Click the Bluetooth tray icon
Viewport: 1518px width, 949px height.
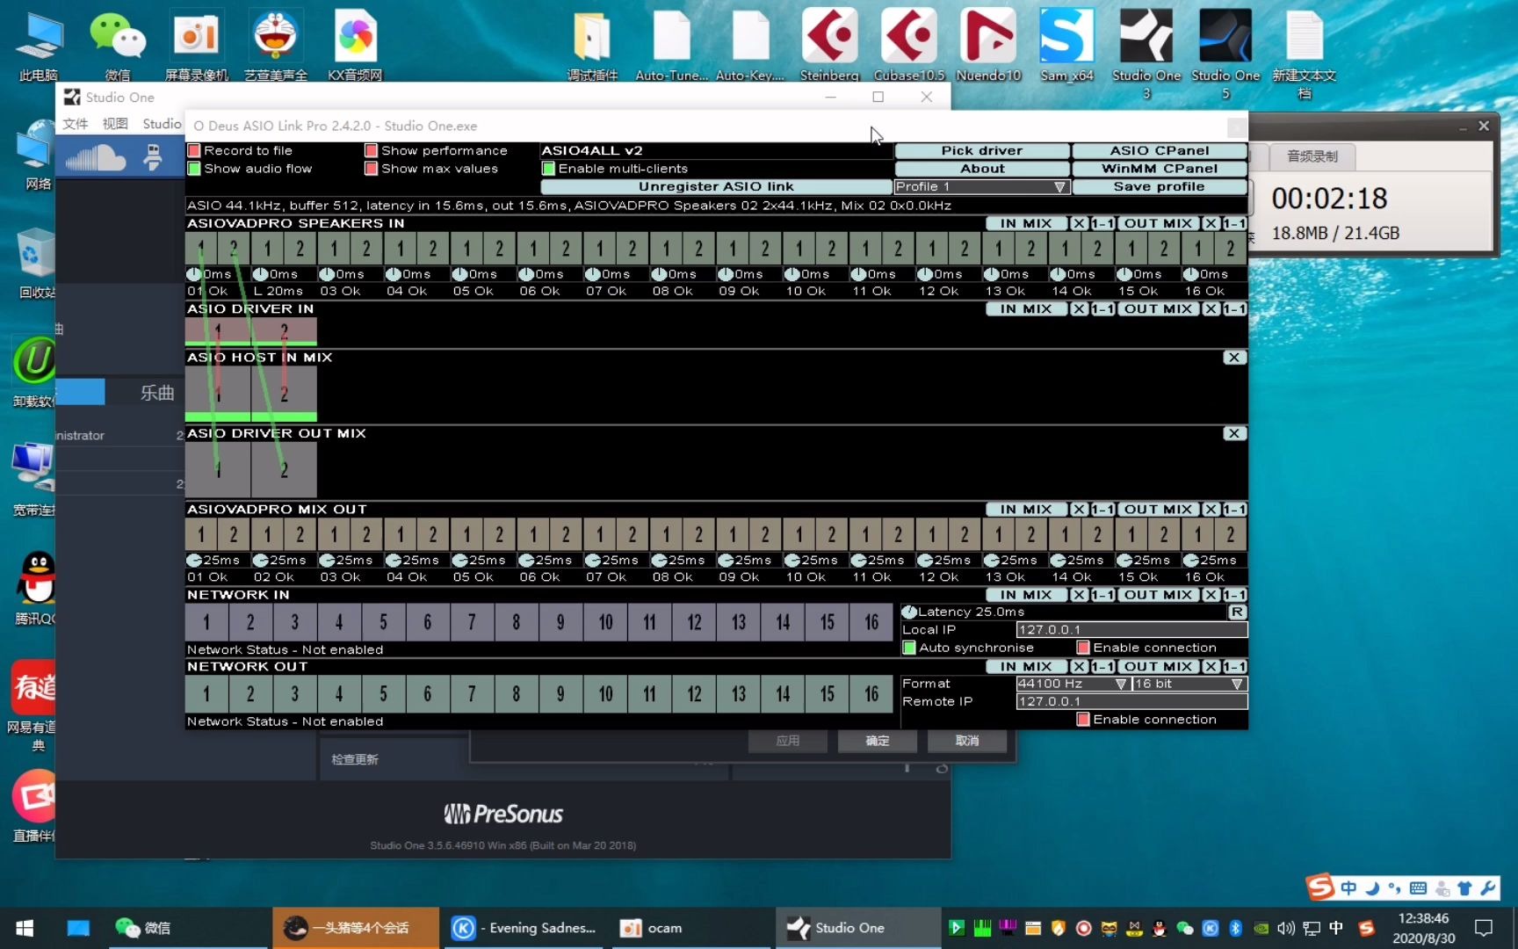[x=1235, y=928]
